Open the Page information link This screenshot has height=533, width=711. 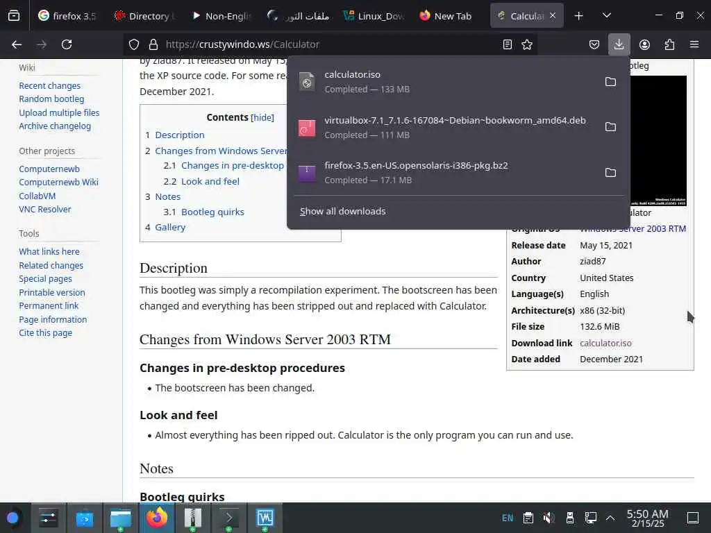point(53,320)
